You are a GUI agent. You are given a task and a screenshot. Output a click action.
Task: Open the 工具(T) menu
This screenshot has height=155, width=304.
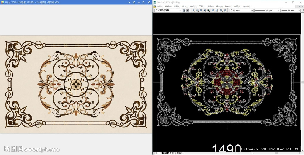pyautogui.click(x=202, y=7)
